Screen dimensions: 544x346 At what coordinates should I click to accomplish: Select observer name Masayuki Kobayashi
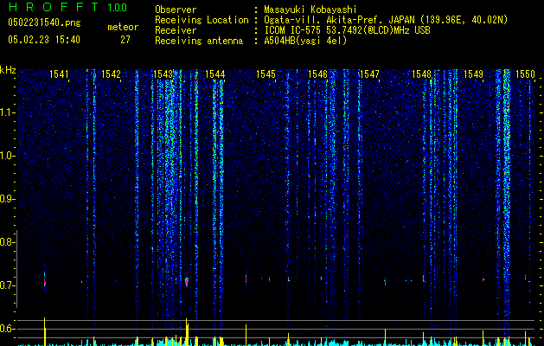tap(310, 10)
